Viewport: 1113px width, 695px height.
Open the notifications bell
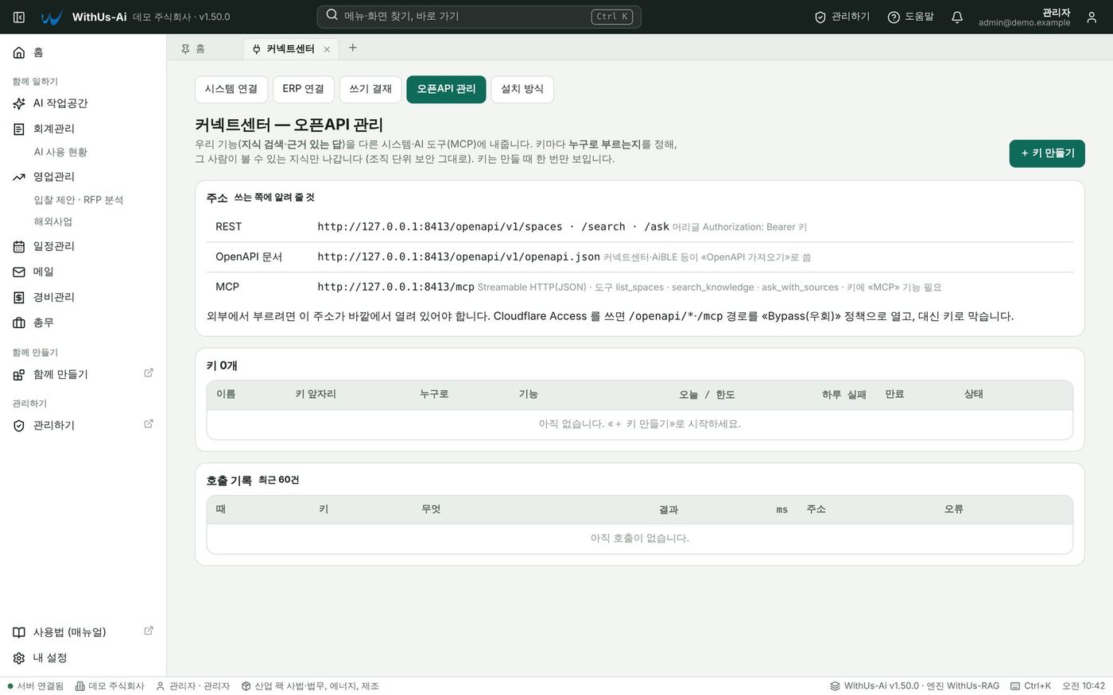pos(957,17)
